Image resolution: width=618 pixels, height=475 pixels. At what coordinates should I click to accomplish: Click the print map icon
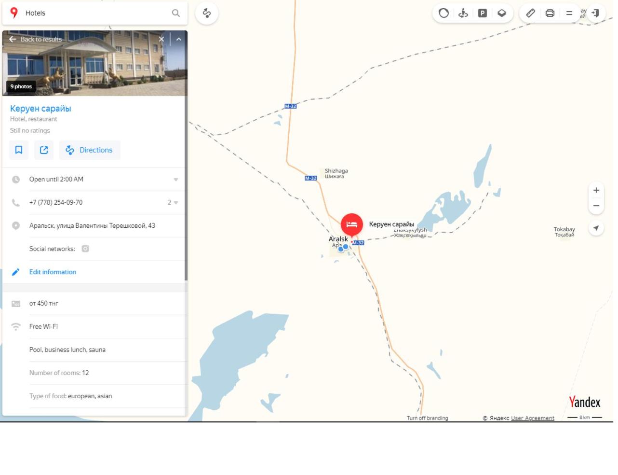(x=550, y=13)
